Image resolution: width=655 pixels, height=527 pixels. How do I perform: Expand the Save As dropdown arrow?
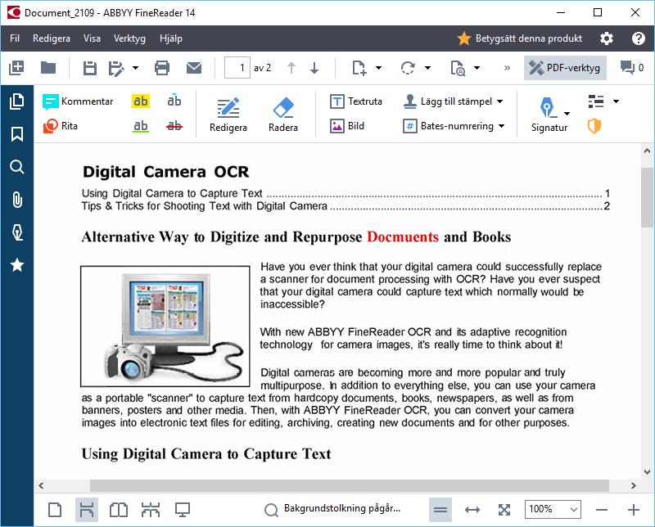tap(135, 68)
